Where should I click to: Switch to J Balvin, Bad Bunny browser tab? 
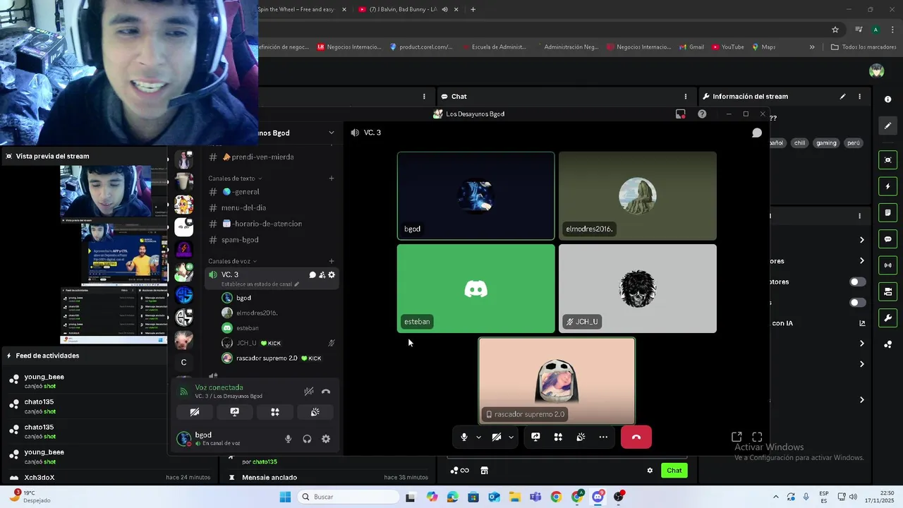[x=403, y=9]
